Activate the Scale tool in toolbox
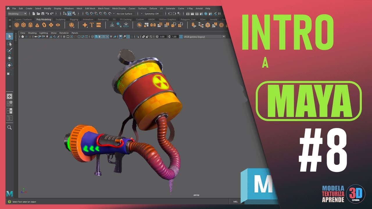Screen dimensions: 372x209 click(x=10, y=73)
